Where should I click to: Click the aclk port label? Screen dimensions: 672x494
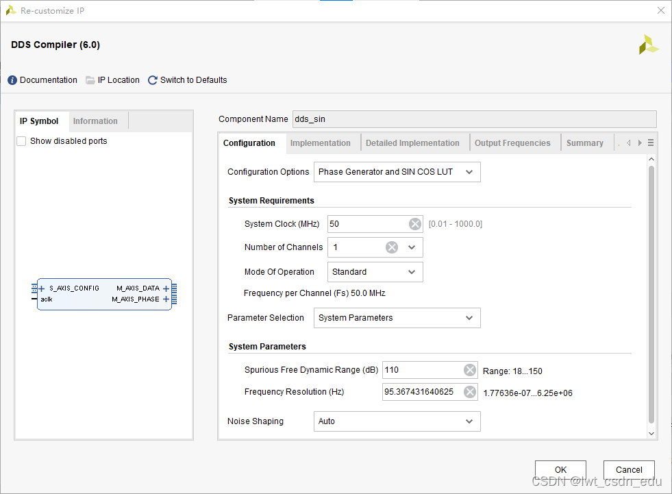tap(47, 299)
